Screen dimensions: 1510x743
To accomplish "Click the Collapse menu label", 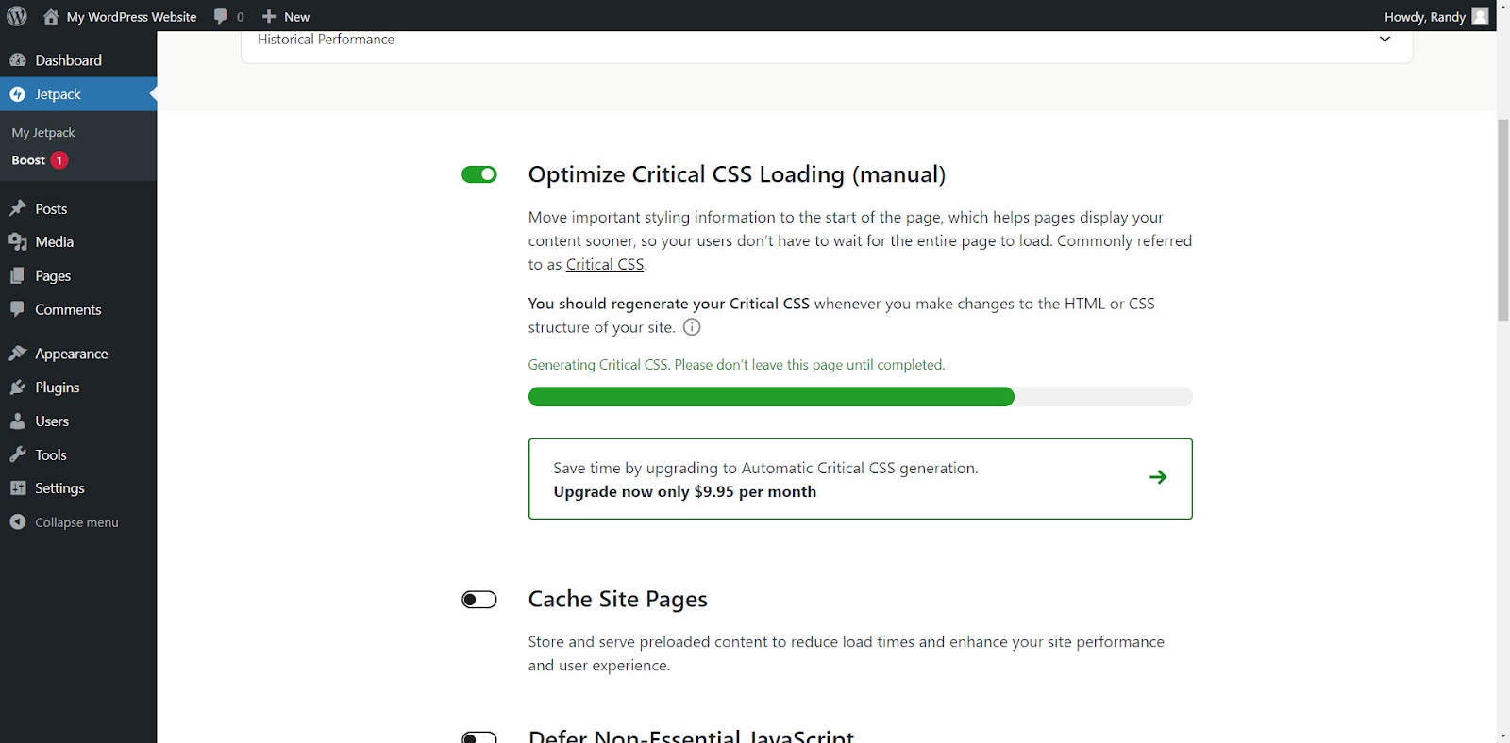I will pyautogui.click(x=76, y=522).
